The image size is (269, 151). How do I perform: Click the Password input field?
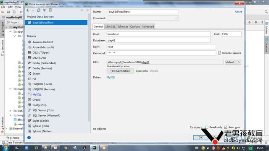click(x=161, y=53)
